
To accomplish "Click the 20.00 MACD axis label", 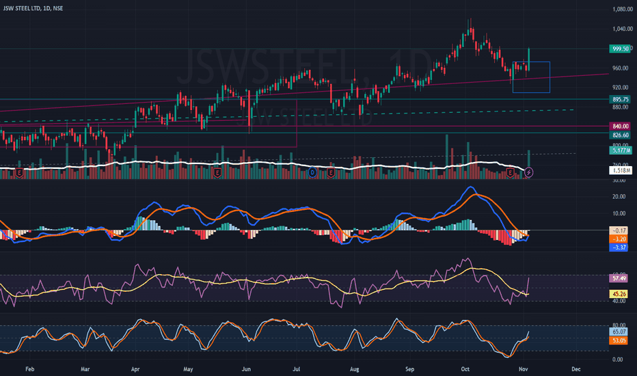I will 619,197.
